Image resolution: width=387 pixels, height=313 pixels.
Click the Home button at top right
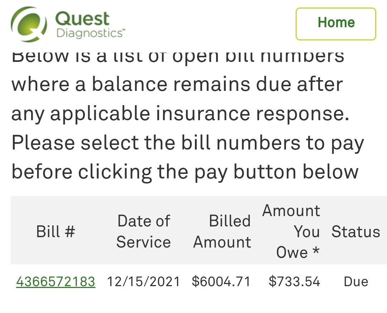335,23
